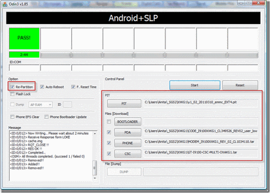Tick the Dump checkbox
Viewport: 270px width, 193px height.
[x=13, y=104]
